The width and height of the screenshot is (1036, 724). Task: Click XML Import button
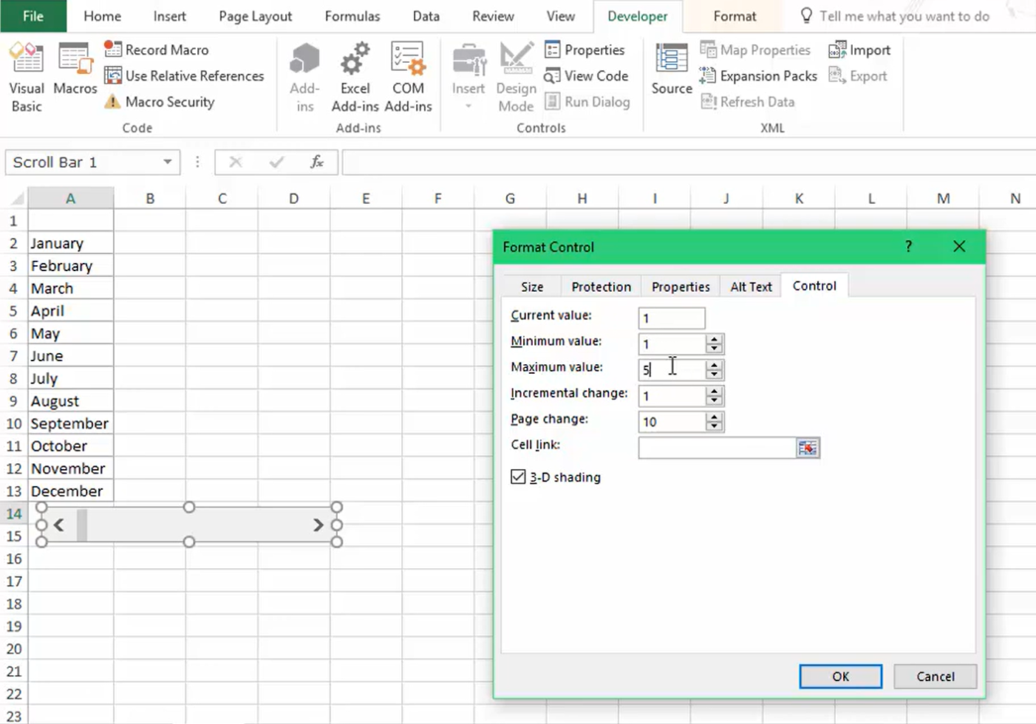(859, 49)
